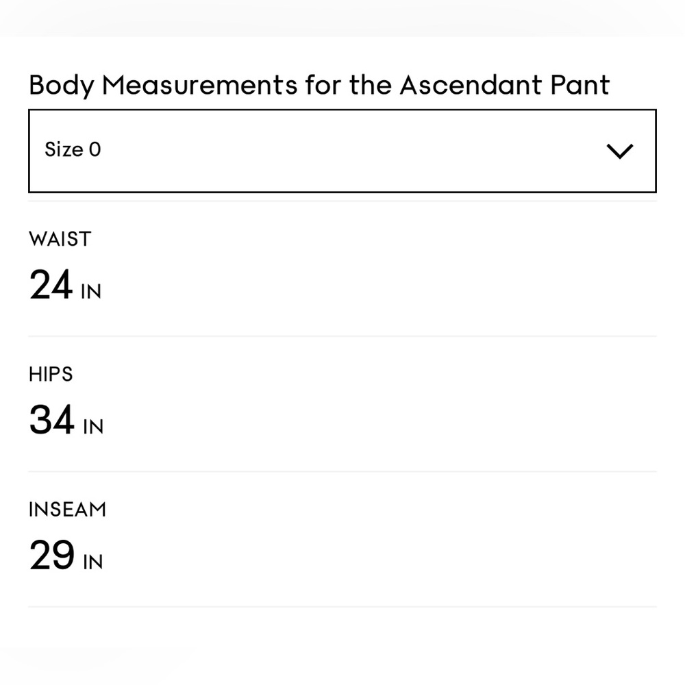The height and width of the screenshot is (685, 685).
Task: Click the divider line below hips measurement
Action: 342,472
